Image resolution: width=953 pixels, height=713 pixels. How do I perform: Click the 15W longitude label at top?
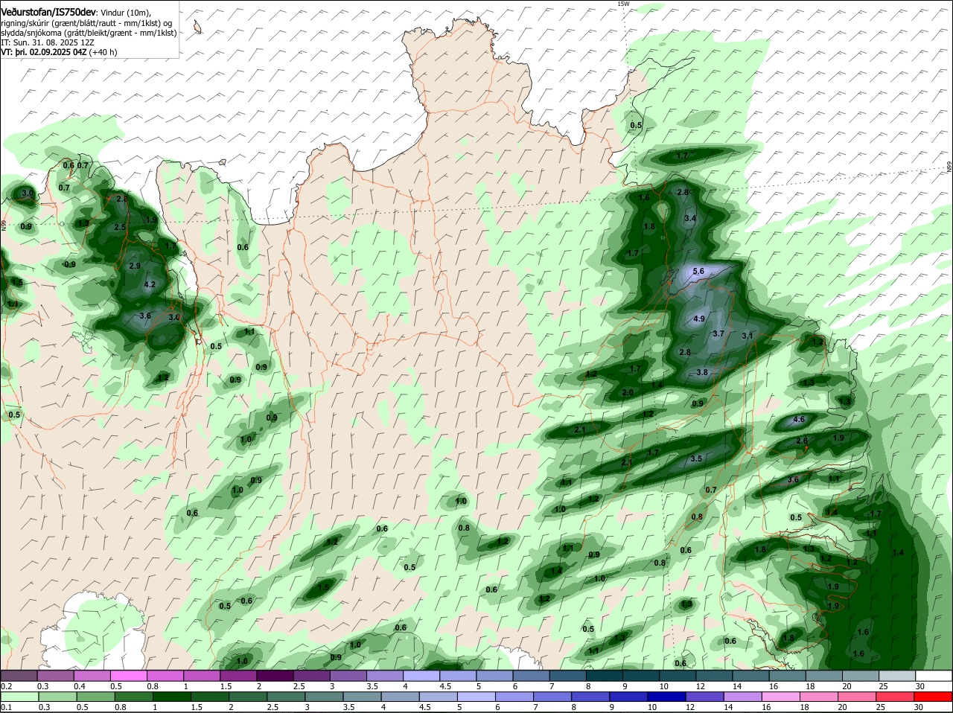click(623, 4)
